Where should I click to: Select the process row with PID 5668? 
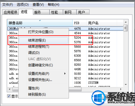click(65, 47)
